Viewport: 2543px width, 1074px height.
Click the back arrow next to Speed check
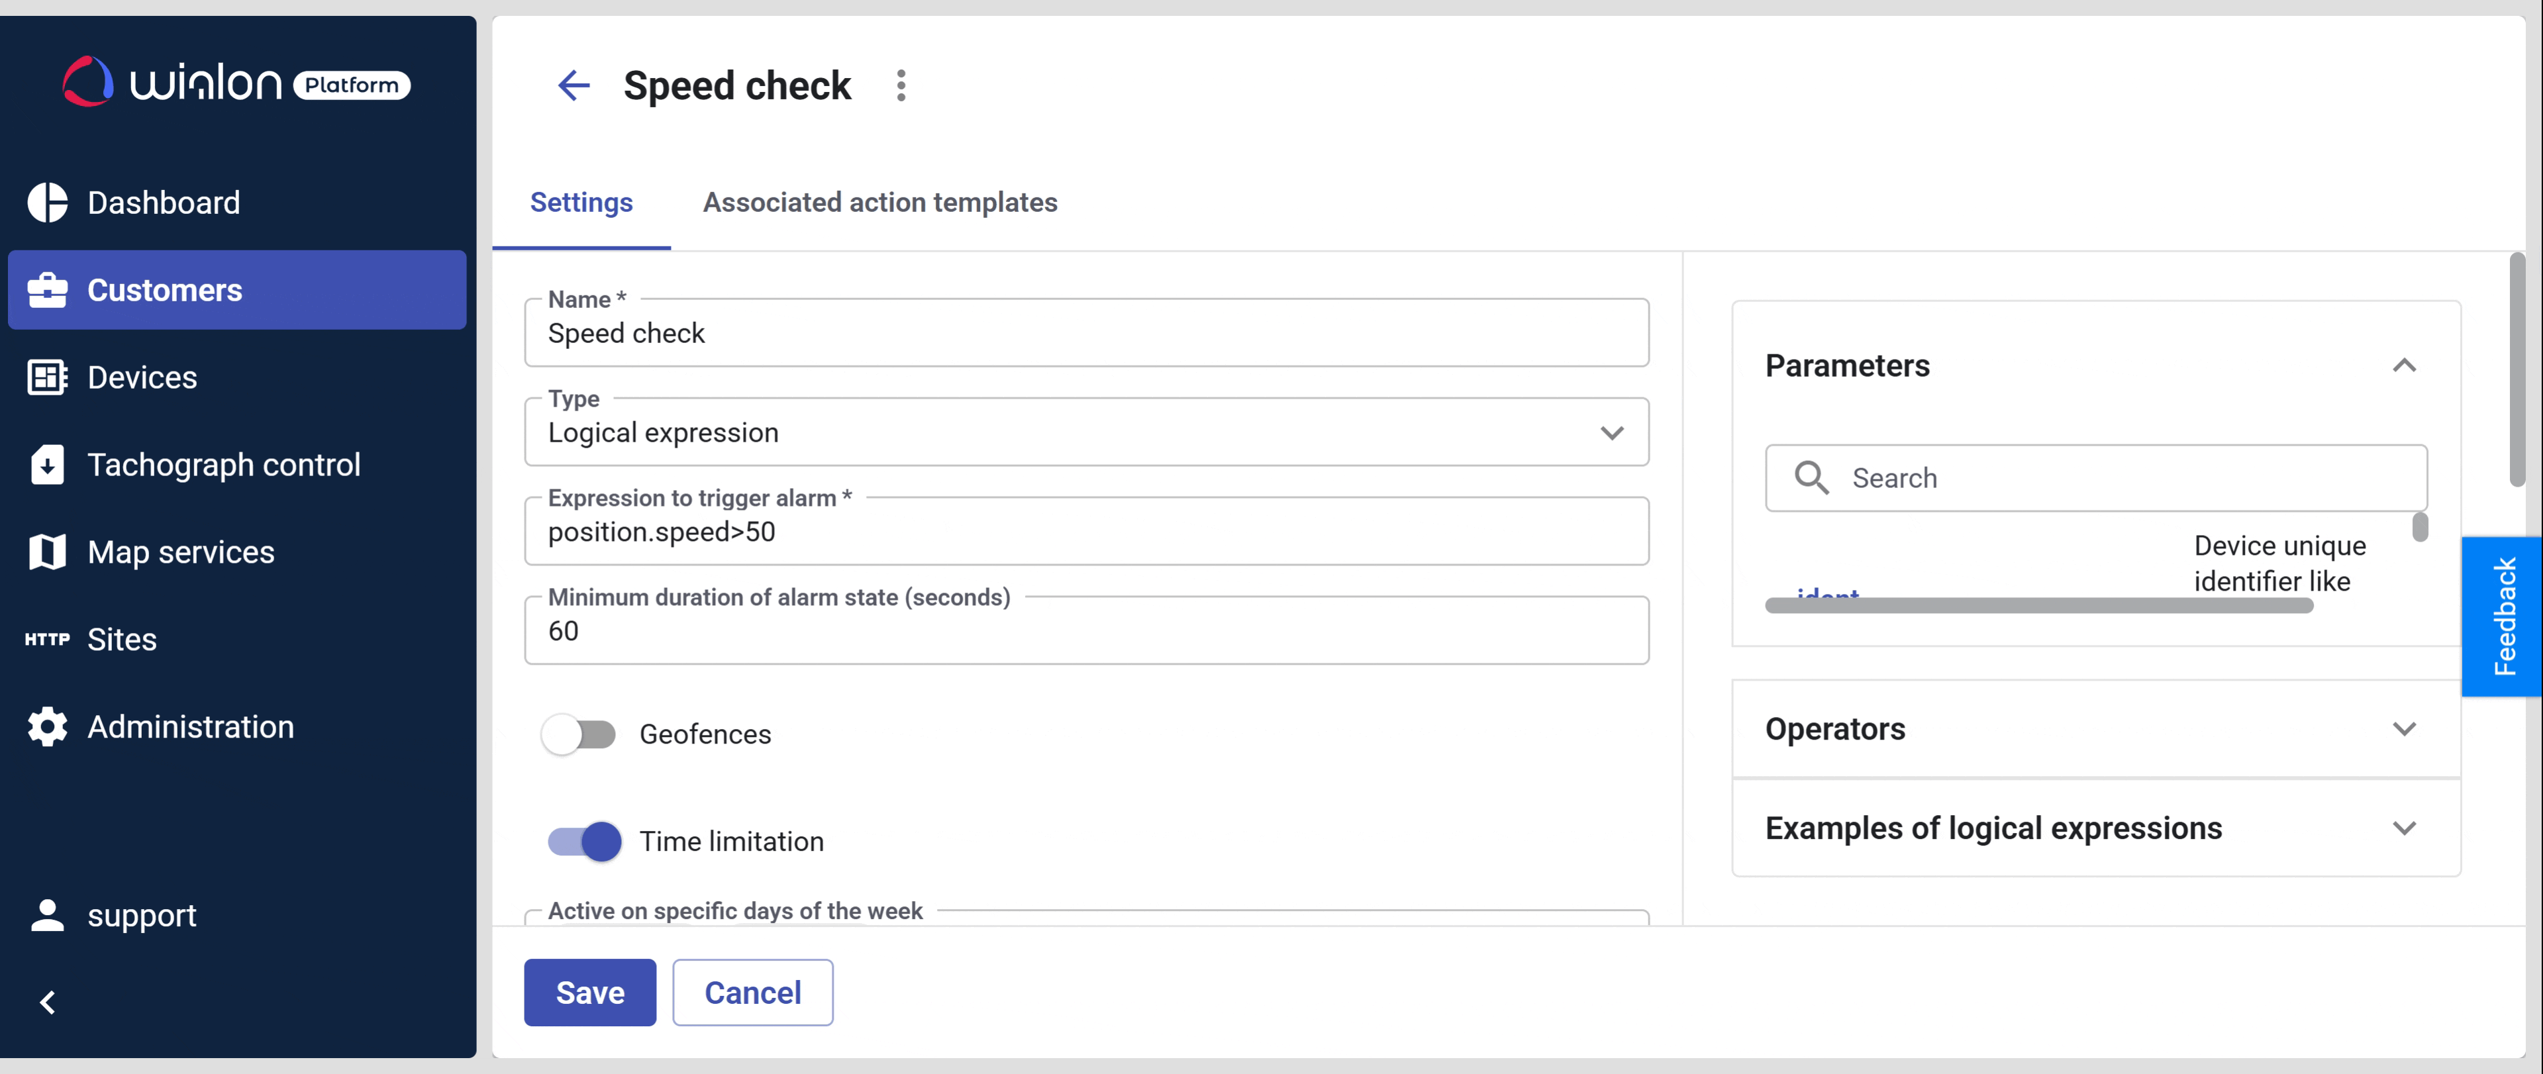[573, 86]
